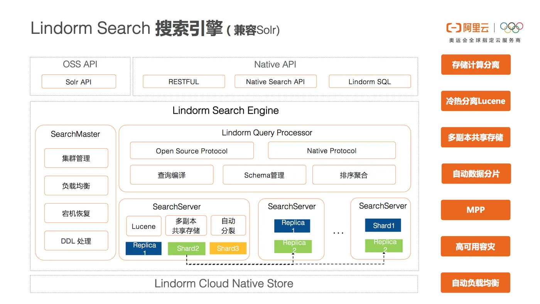The height and width of the screenshot is (304, 540).
Task: Click the Native Protocol box
Action: (x=332, y=150)
